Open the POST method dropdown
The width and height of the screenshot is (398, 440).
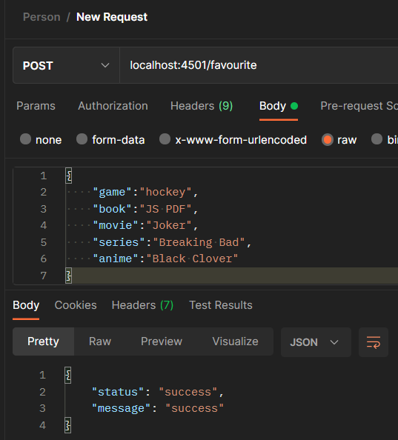(66, 65)
